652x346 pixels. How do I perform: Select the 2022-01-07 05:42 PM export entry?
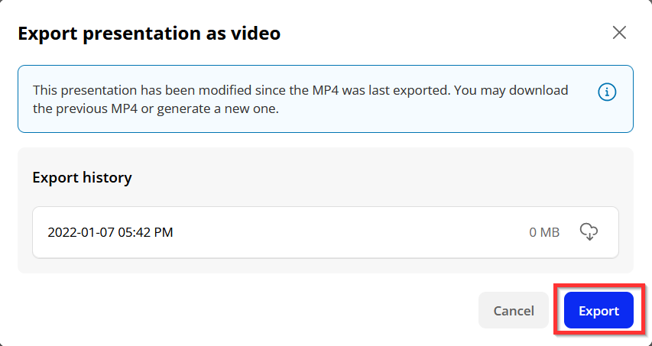tap(326, 232)
